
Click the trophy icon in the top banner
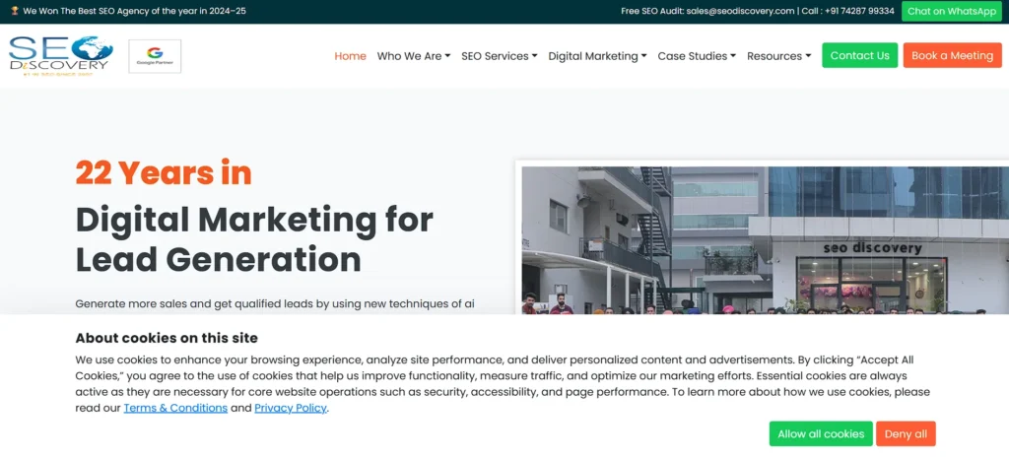pos(14,11)
